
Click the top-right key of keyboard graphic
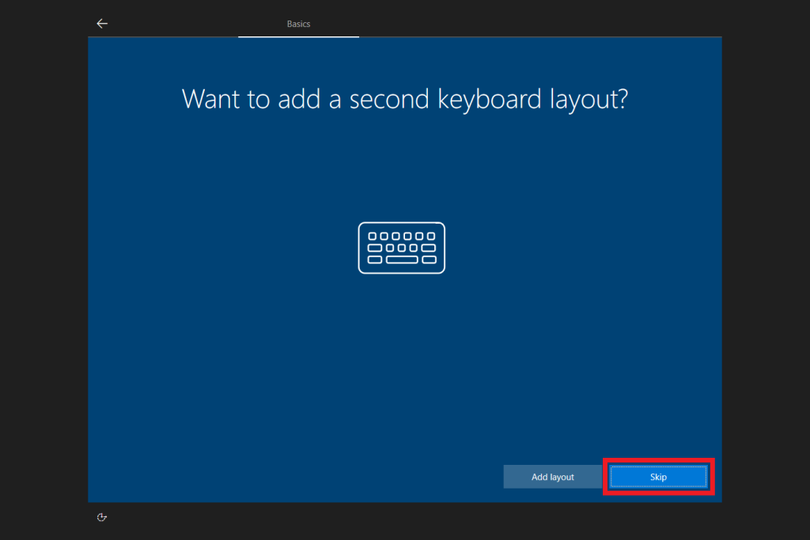(x=430, y=236)
